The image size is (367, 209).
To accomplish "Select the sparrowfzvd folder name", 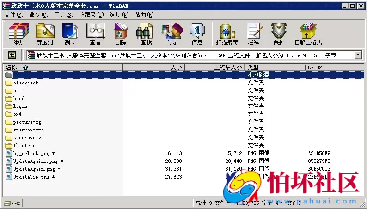I will (x=29, y=130).
